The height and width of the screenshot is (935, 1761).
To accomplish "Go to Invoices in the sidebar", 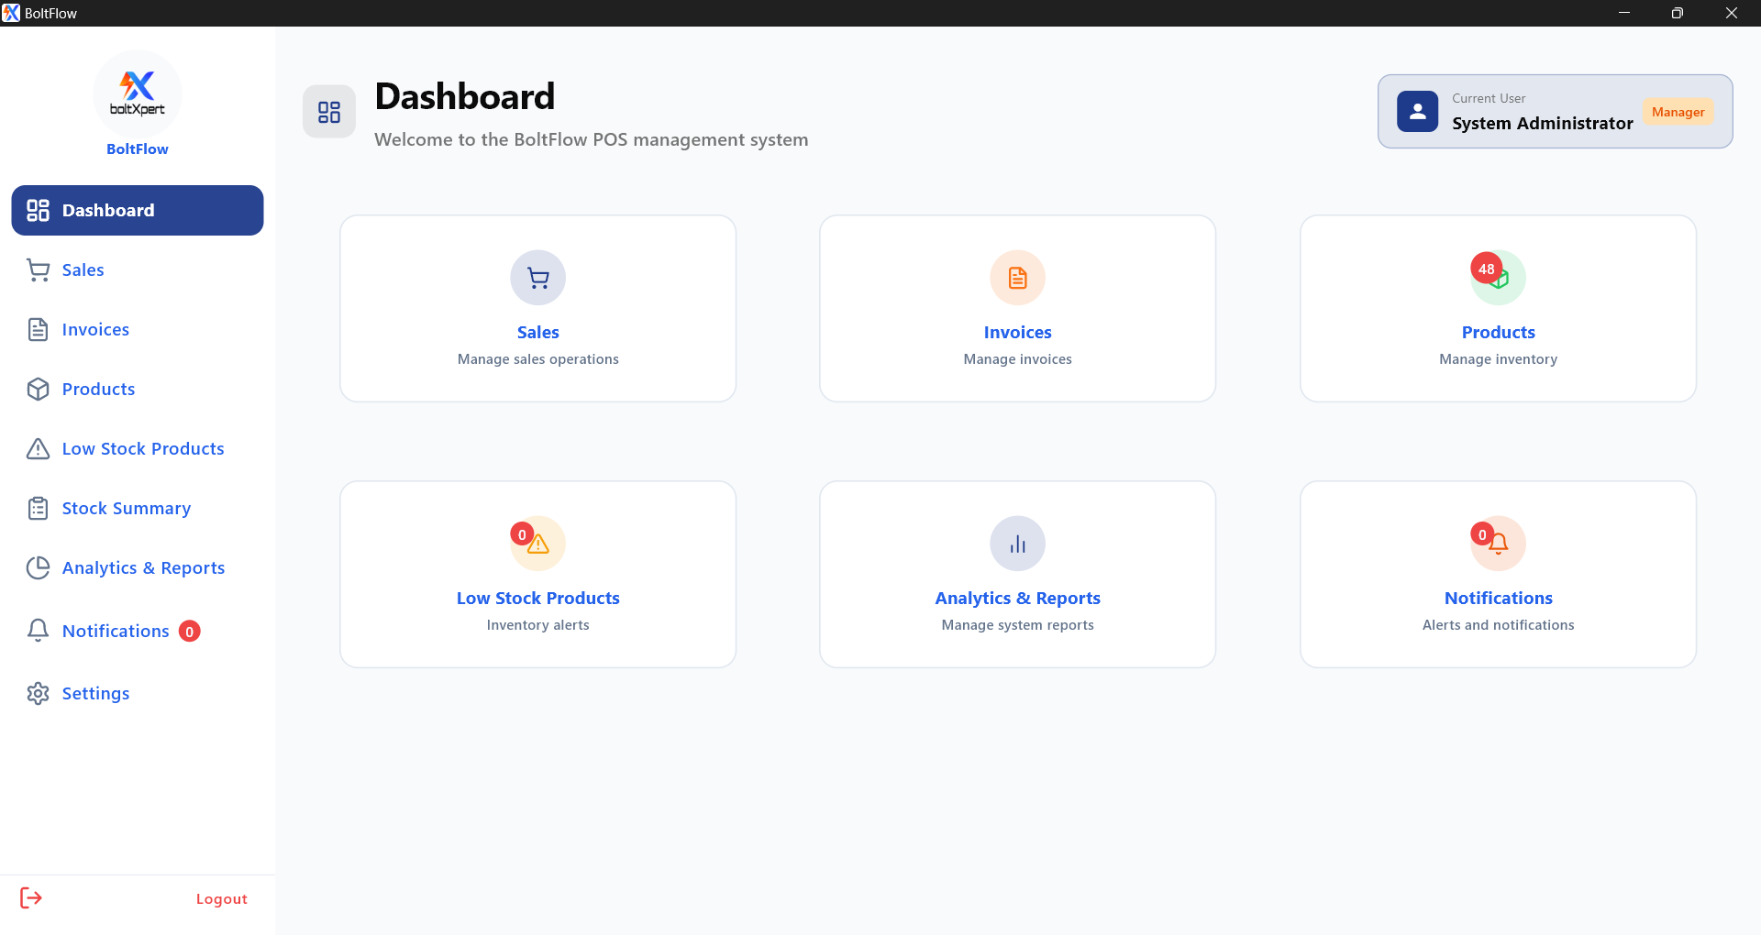I will coord(95,330).
